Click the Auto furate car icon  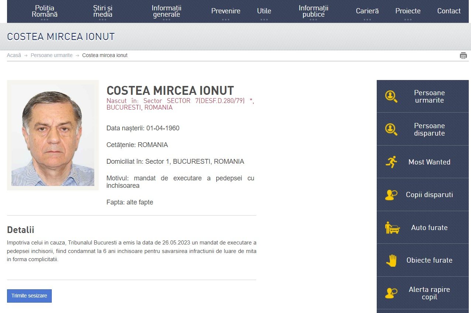[392, 227]
